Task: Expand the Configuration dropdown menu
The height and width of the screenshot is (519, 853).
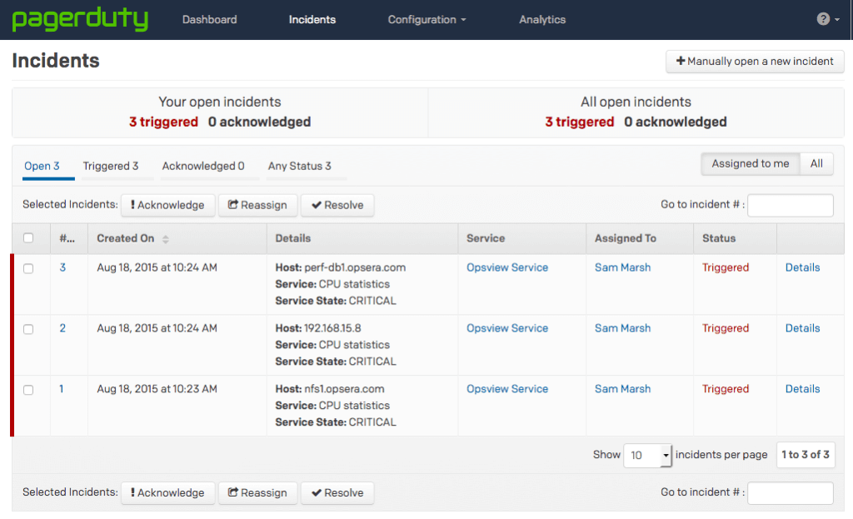Action: pyautogui.click(x=426, y=20)
